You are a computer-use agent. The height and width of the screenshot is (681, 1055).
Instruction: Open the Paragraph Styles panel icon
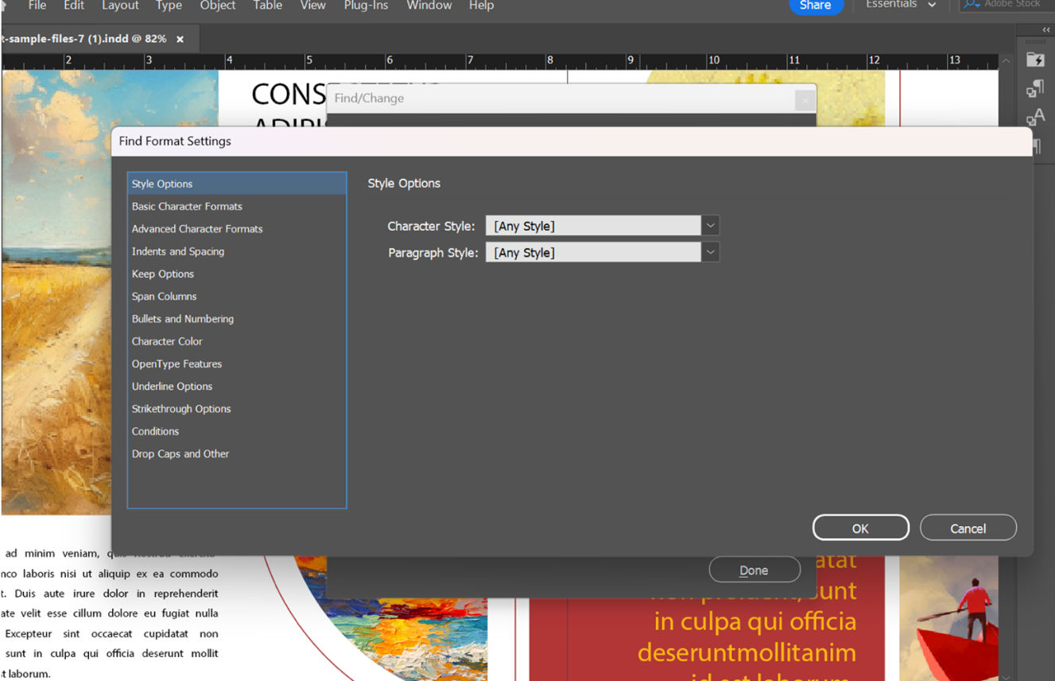[1035, 88]
